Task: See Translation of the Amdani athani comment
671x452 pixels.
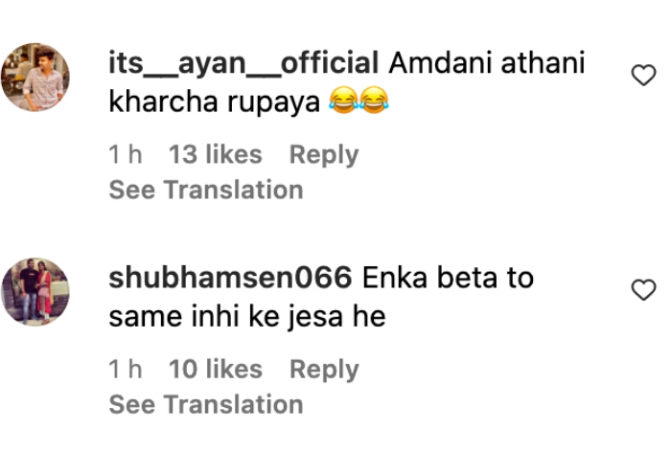Action: [206, 190]
